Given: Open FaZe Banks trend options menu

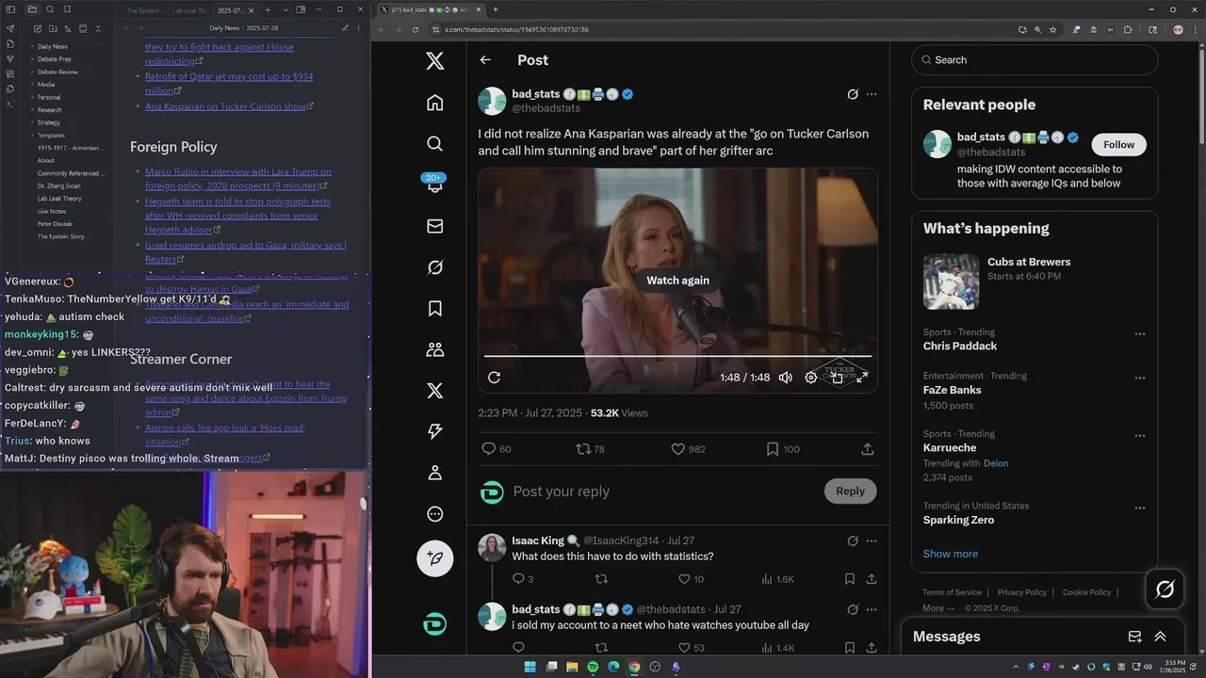Looking at the screenshot, I should click(x=1140, y=378).
